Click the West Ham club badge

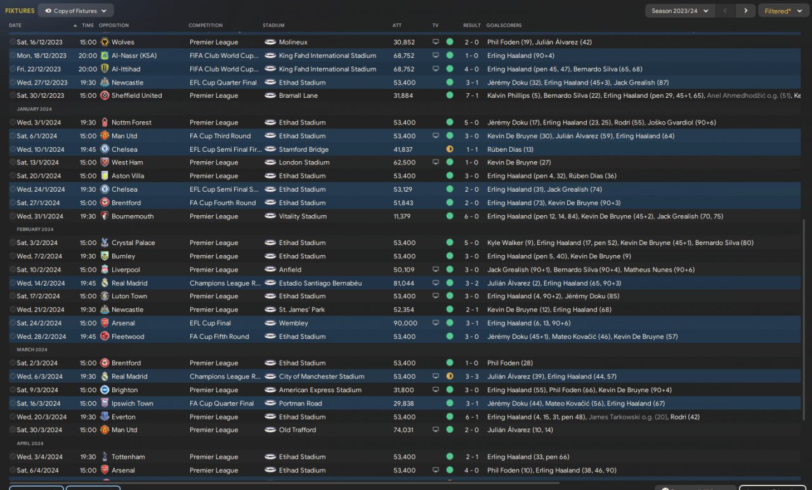click(104, 162)
